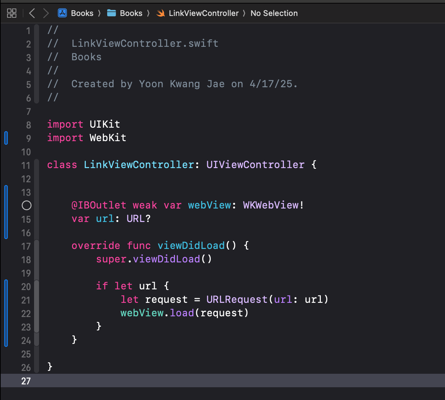Open Books project breadcrumb item

pyautogui.click(x=82, y=13)
